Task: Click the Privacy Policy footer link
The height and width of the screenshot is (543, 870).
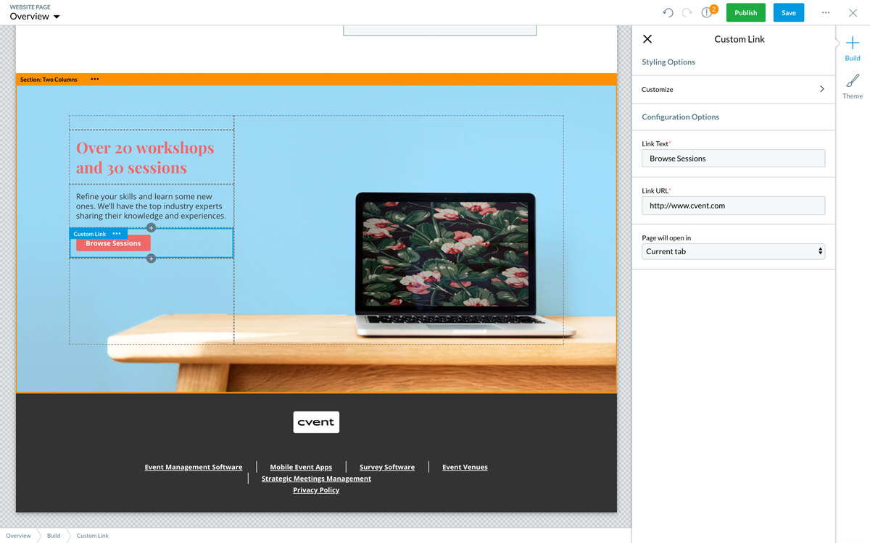Action: click(316, 490)
